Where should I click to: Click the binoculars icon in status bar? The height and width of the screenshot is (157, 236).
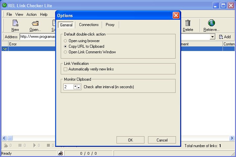click(60, 153)
